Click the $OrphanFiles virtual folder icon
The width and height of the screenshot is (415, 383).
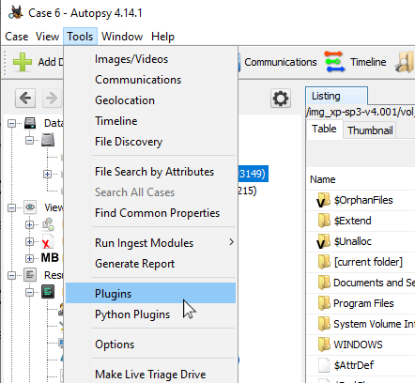point(323,200)
